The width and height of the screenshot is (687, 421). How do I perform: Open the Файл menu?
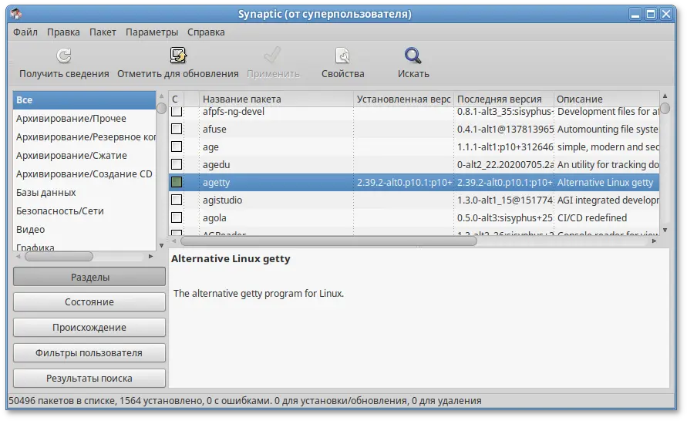pos(25,32)
